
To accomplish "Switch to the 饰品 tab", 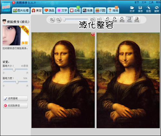I will 49,11.
